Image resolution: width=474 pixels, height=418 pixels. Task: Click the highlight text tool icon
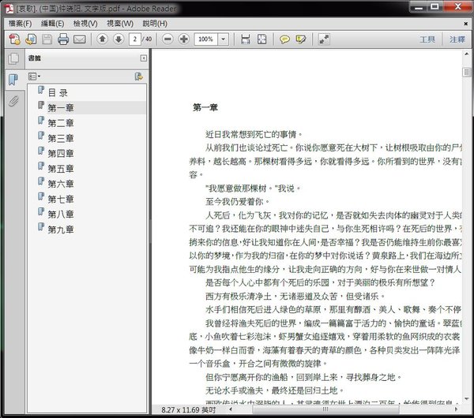[303, 39]
